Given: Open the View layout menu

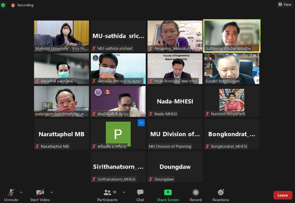Looking at the screenshot, I should [285, 4].
